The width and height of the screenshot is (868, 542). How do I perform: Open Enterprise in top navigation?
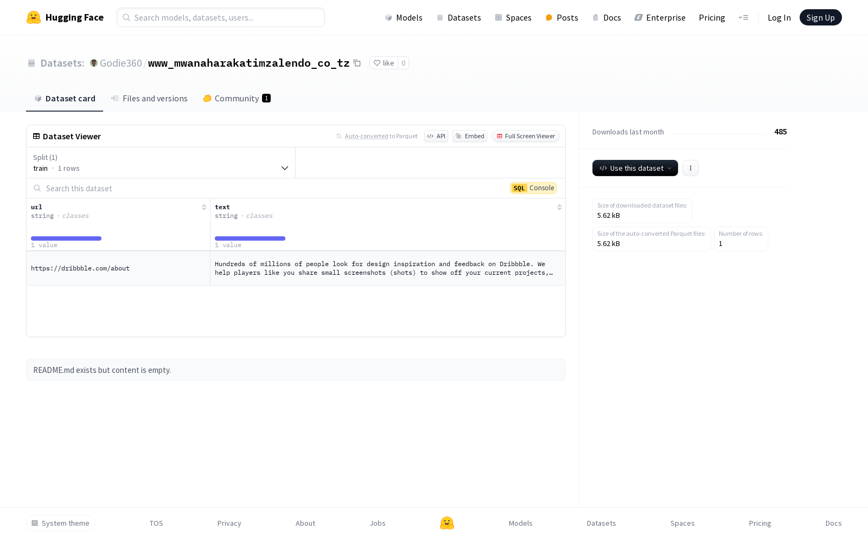click(660, 17)
